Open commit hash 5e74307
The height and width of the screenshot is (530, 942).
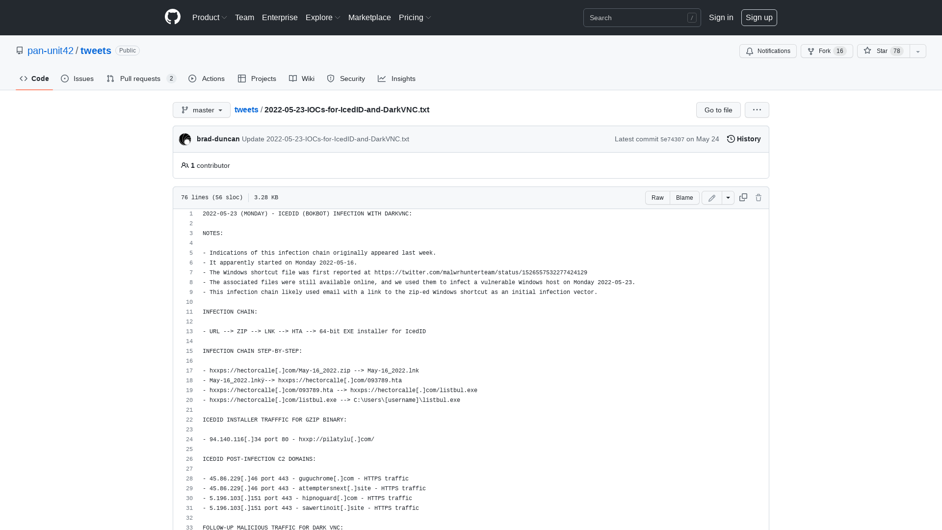(x=672, y=139)
